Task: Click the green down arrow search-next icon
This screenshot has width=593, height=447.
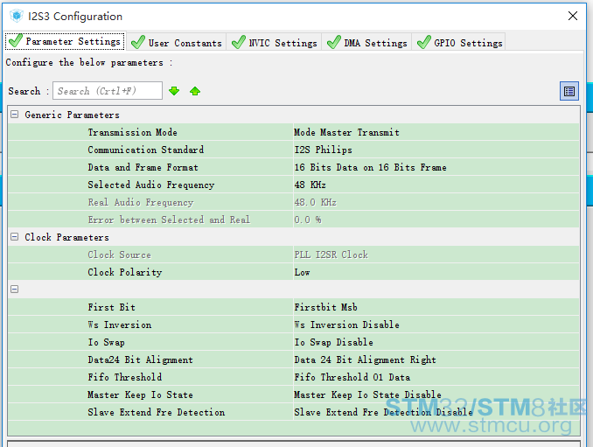Action: click(174, 91)
